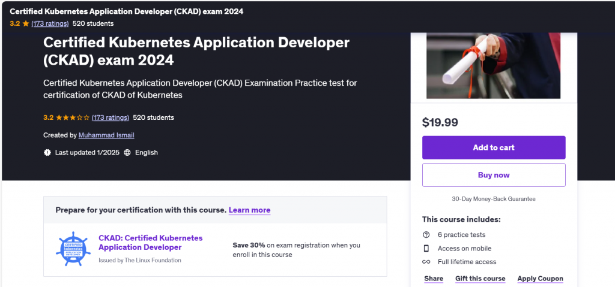Click the course preview thumbnail image
This screenshot has height=287, width=615.
(x=494, y=65)
